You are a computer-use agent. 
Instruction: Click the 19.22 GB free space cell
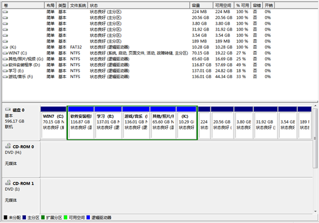point(223,53)
